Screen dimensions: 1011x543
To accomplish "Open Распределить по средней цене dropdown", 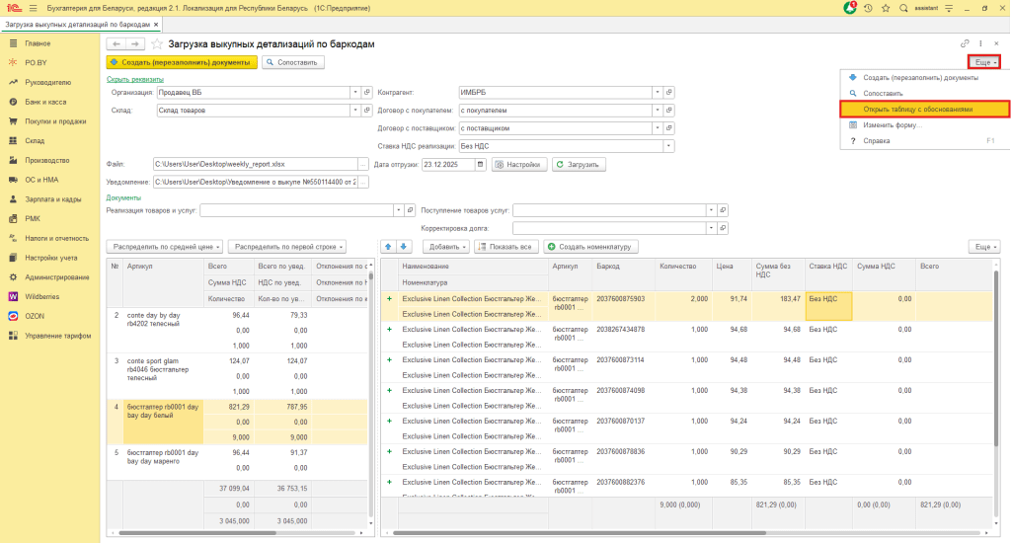I will point(165,246).
